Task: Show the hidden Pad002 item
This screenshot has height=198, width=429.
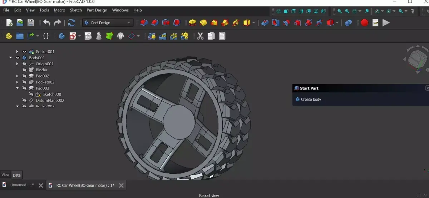Action: click(24, 76)
